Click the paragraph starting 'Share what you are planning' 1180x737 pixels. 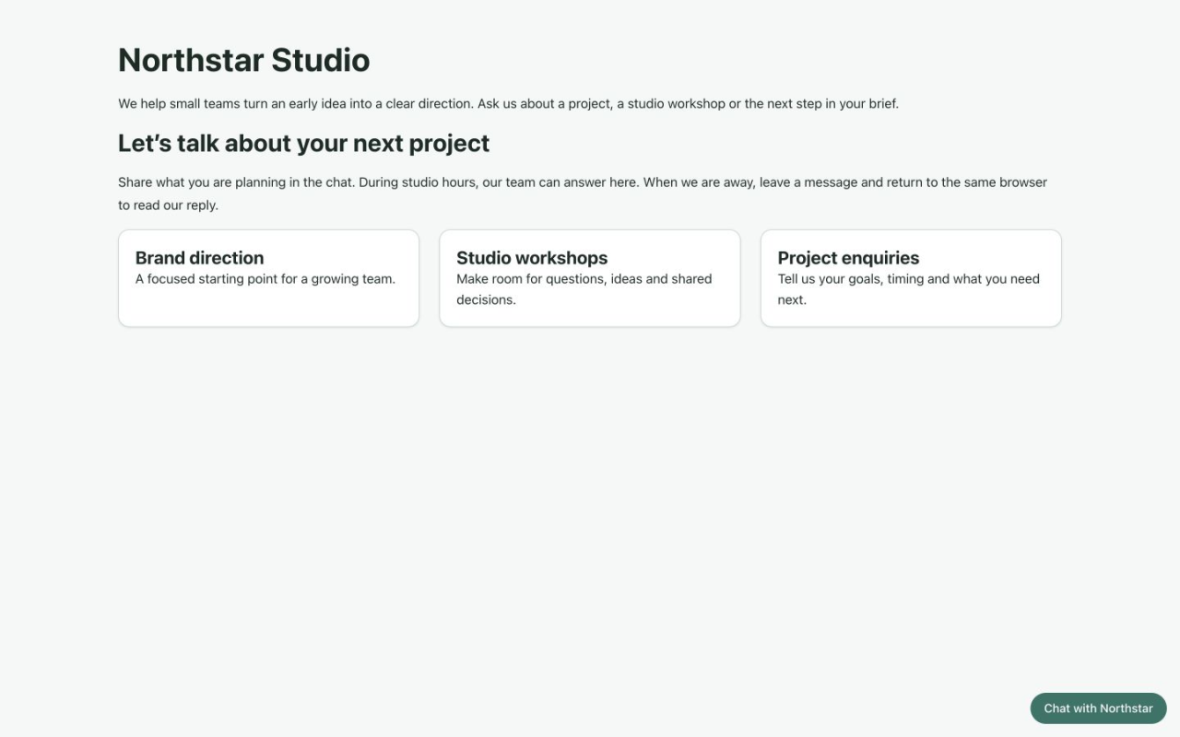tap(583, 193)
